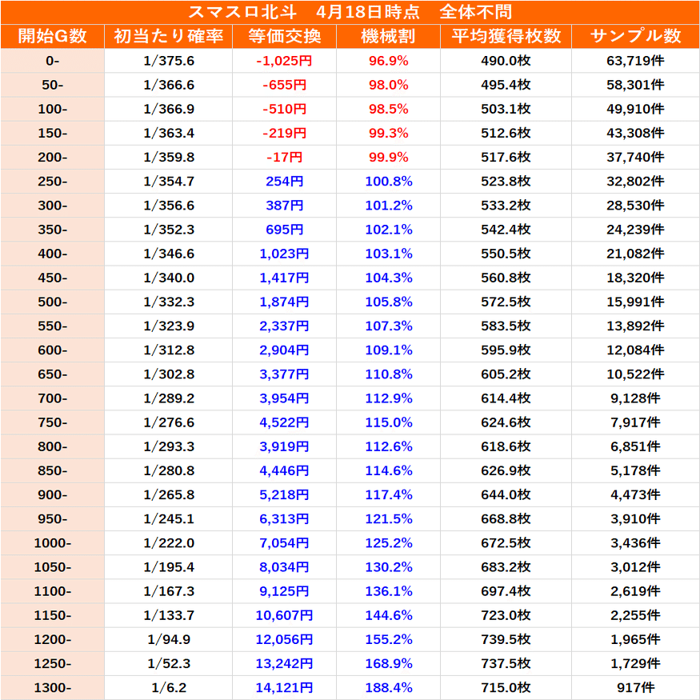Click the payout rate 109.1%
700x700 pixels.
(388, 350)
